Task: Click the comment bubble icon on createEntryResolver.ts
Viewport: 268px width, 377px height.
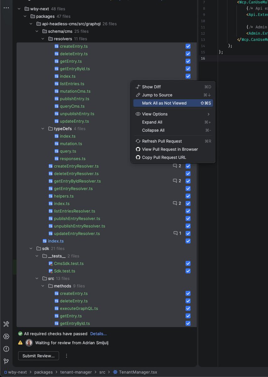Action: [x=175, y=166]
